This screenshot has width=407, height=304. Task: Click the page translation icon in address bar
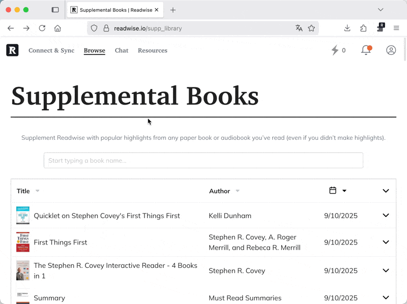click(299, 28)
